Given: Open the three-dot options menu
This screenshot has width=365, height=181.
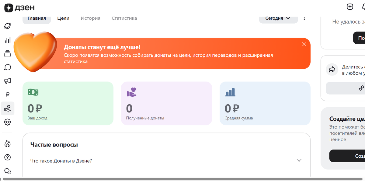Looking at the screenshot, I should [304, 18].
